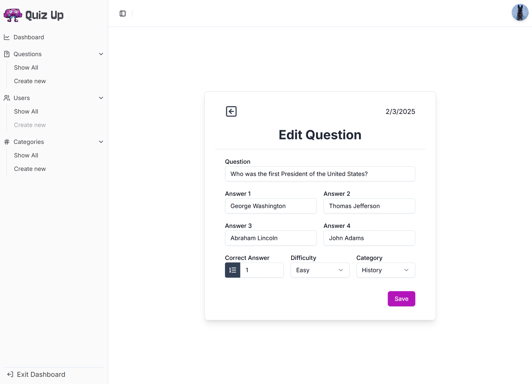Click the Dashboard chart icon
The image size is (532, 384).
[7, 37]
